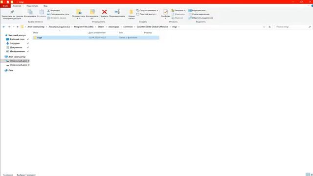Open the Файл (File) menu
The height and width of the screenshot is (176, 313).
click(x=5, y=6)
